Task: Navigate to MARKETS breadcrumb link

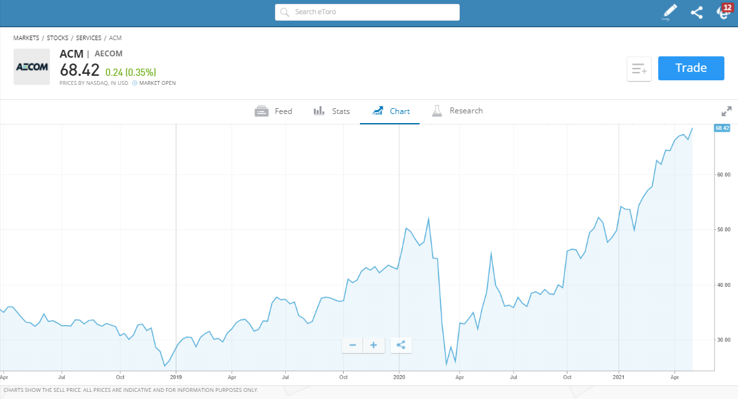Action: [x=26, y=38]
